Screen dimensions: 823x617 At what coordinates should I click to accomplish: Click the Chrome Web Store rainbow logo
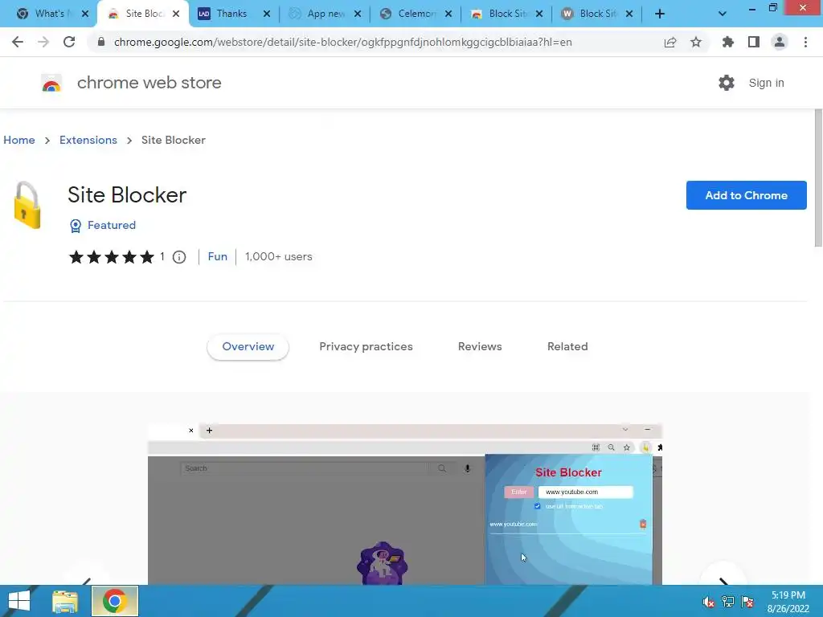tap(51, 83)
